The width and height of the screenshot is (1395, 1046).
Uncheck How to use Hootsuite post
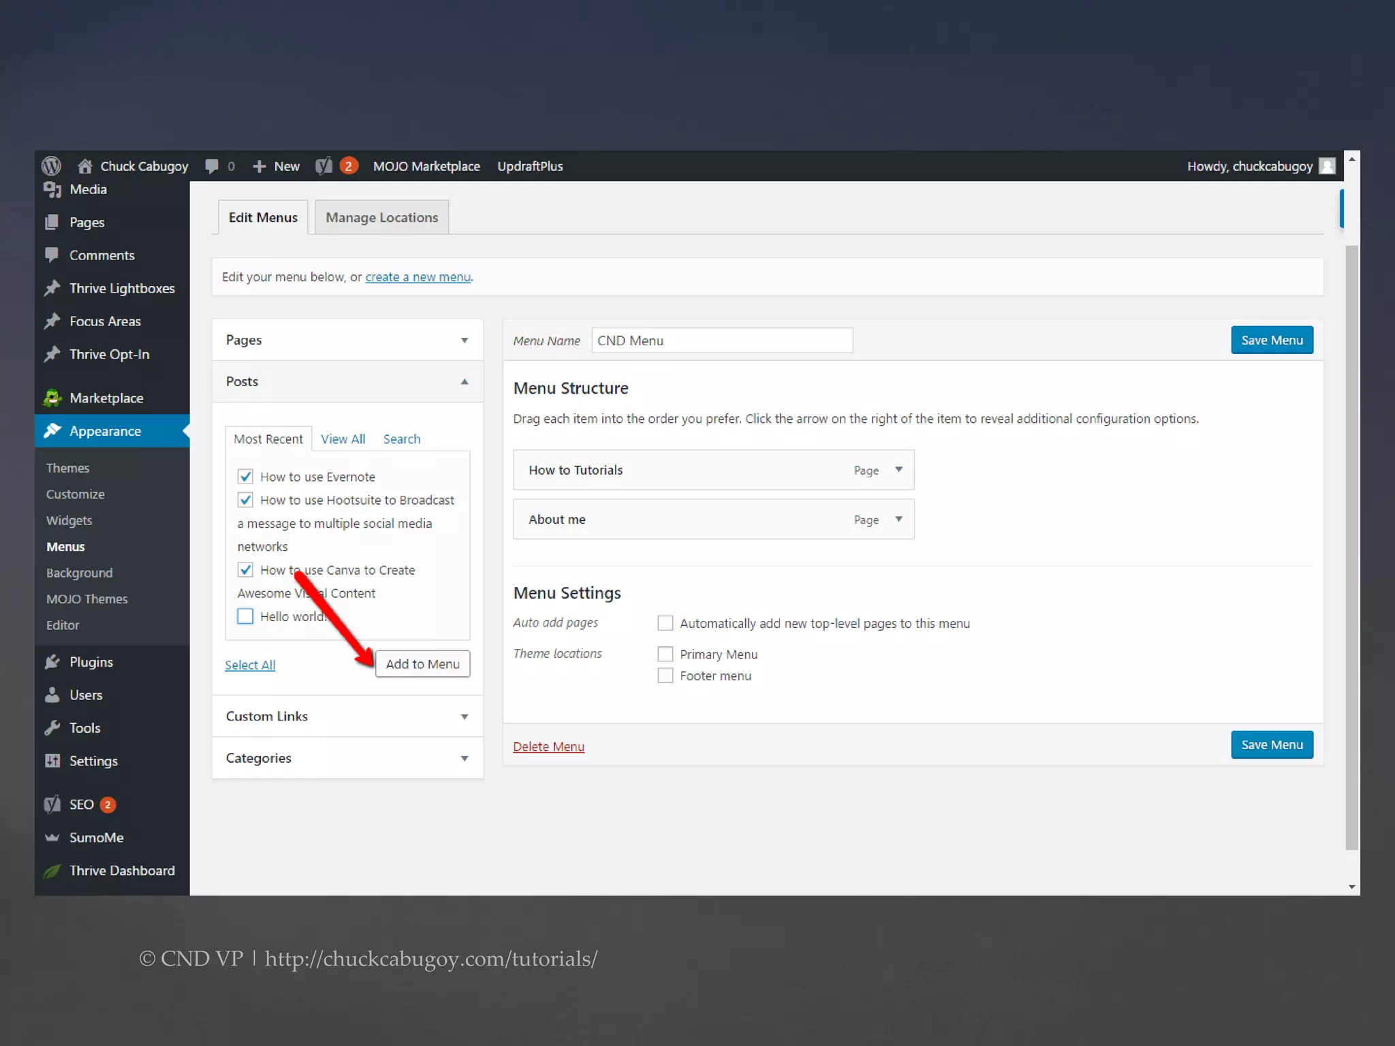tap(245, 500)
